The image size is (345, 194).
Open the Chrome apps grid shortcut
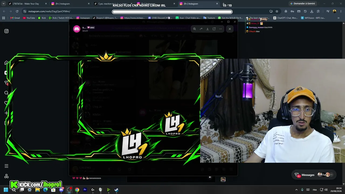(x=4, y=18)
